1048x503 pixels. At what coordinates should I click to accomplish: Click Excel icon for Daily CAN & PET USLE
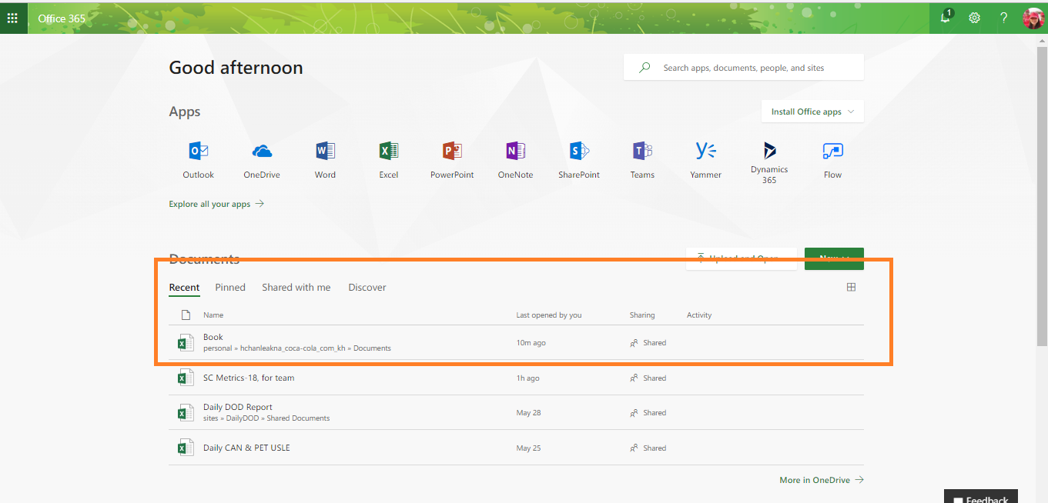186,448
